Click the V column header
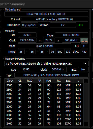93x129 pixels. point(78,81)
